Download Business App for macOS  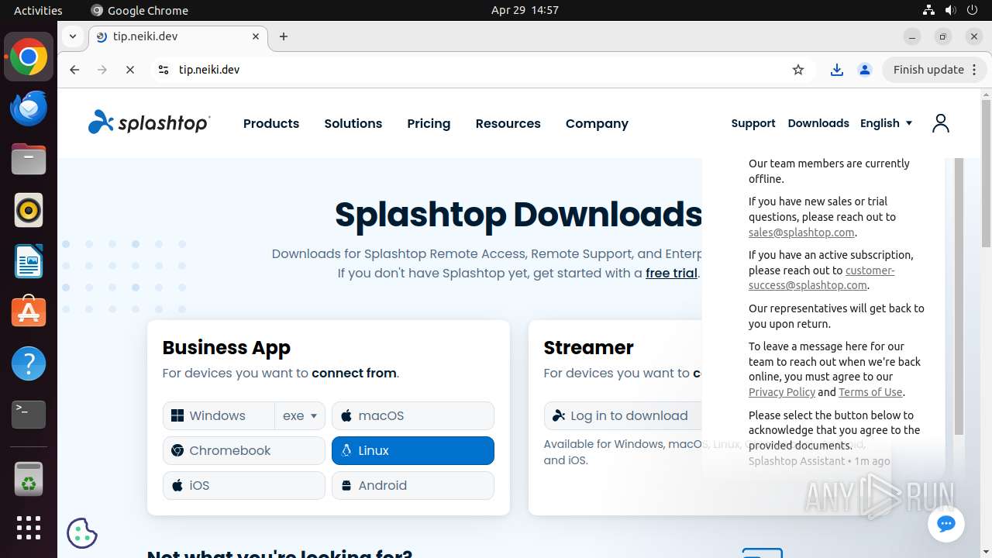click(x=413, y=415)
